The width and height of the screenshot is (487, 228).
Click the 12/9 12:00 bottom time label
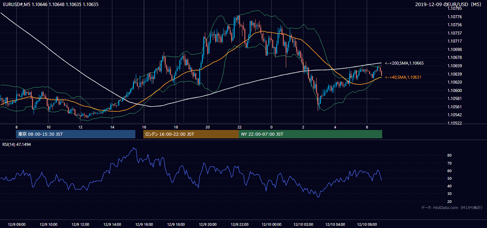(x=80, y=225)
